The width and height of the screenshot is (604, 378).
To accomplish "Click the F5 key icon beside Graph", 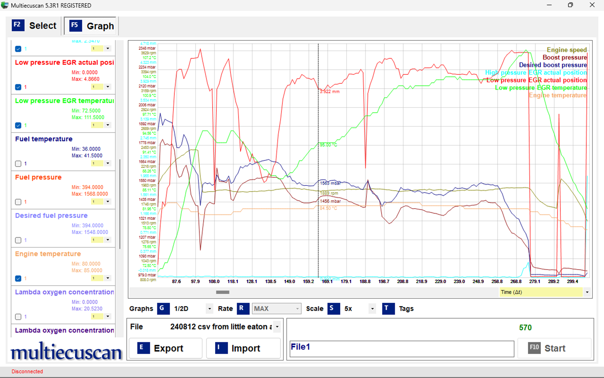I will pos(75,26).
